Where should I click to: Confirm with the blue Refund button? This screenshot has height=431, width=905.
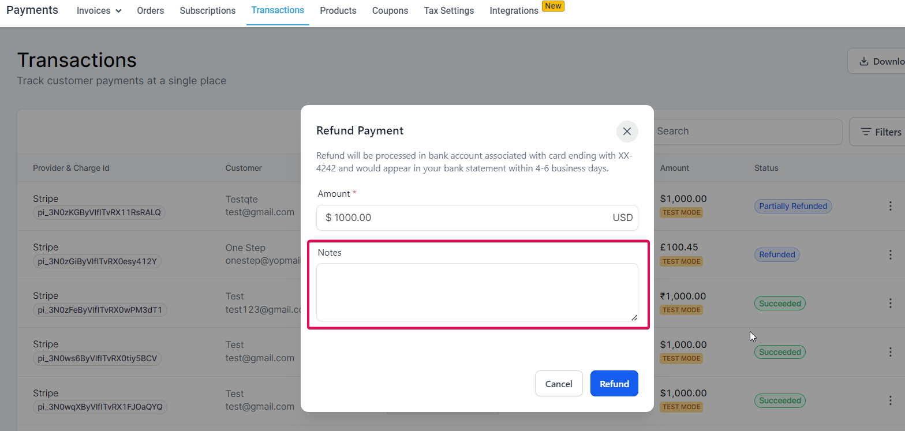[x=614, y=384]
